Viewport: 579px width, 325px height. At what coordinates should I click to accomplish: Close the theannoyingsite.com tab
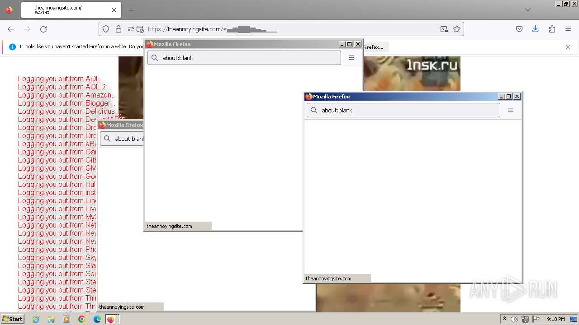114,10
